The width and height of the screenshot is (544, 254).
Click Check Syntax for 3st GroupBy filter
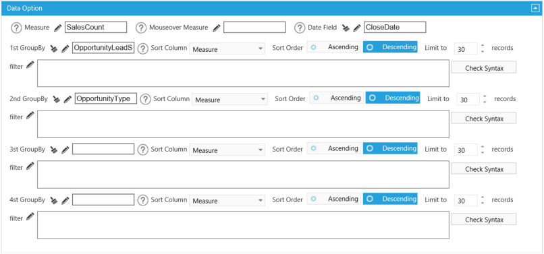click(x=484, y=169)
